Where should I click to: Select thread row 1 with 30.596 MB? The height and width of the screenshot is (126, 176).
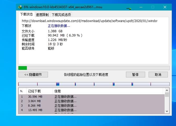pos(92,97)
